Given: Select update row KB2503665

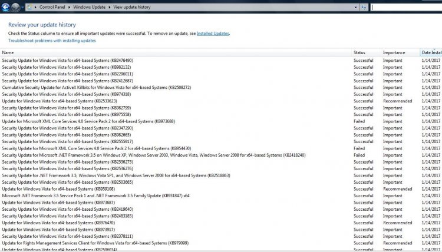Looking at the screenshot, I should click(x=221, y=182).
